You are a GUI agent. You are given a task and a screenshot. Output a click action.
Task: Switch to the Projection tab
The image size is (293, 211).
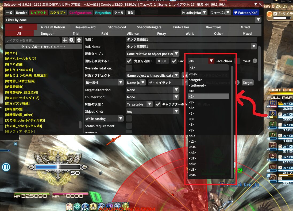click(x=103, y=13)
